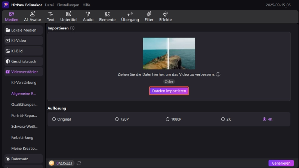
Task: Open the Hilfe menu
Action: [86, 5]
